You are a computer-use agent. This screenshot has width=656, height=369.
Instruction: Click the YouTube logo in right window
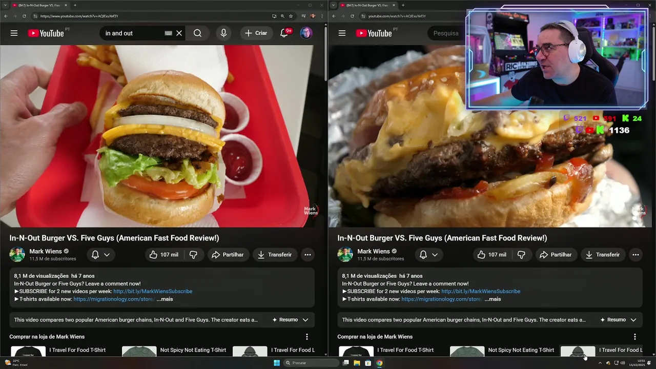(374, 33)
